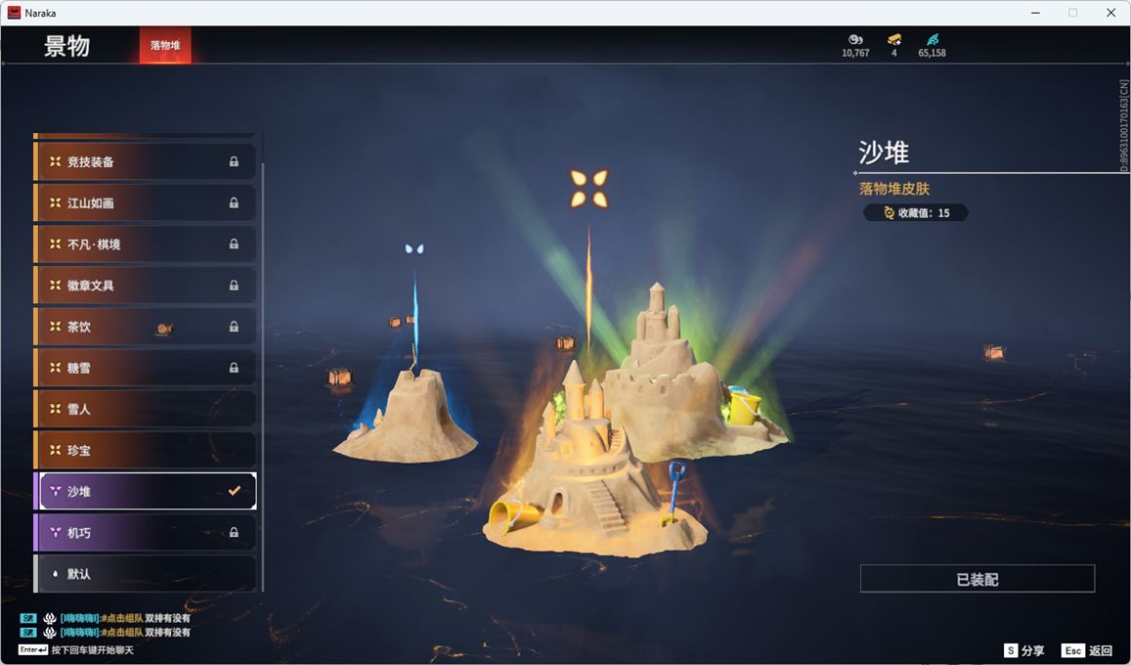Click the silver coin currency icon
Image resolution: width=1131 pixels, height=665 pixels.
point(855,39)
